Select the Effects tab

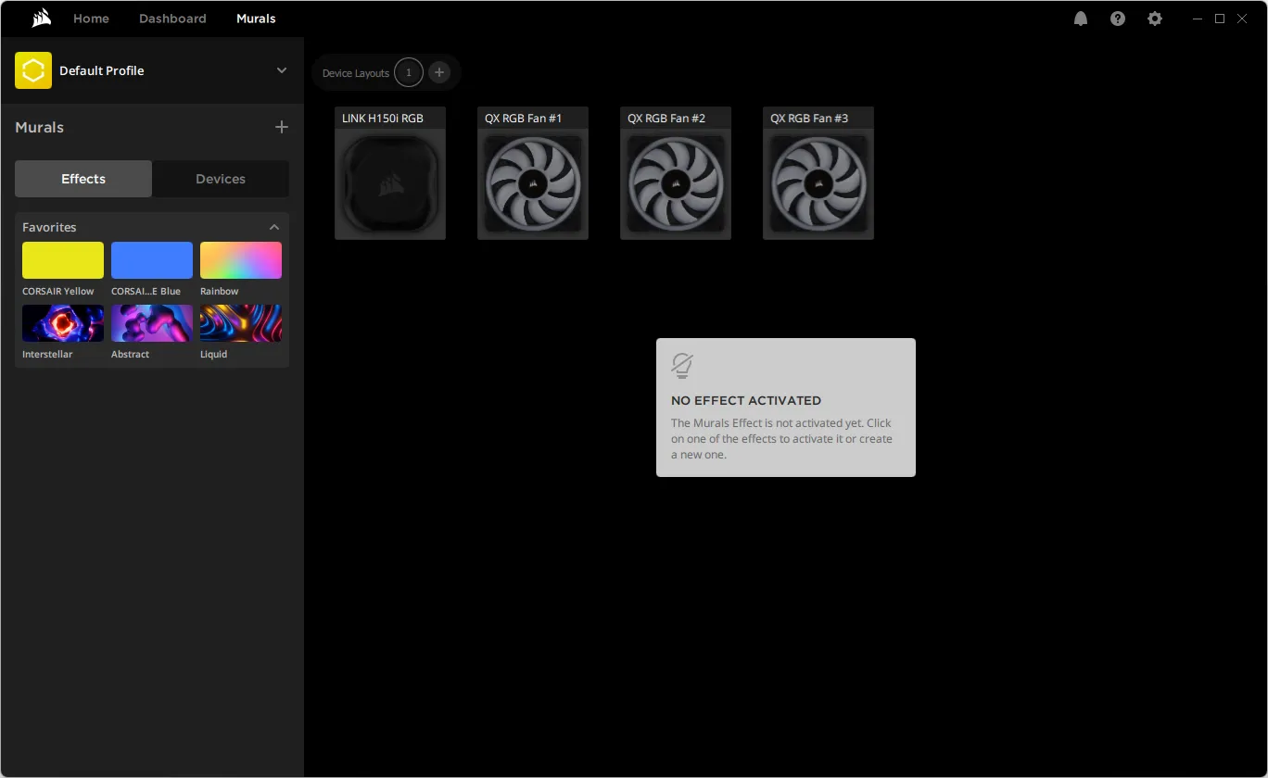point(83,179)
